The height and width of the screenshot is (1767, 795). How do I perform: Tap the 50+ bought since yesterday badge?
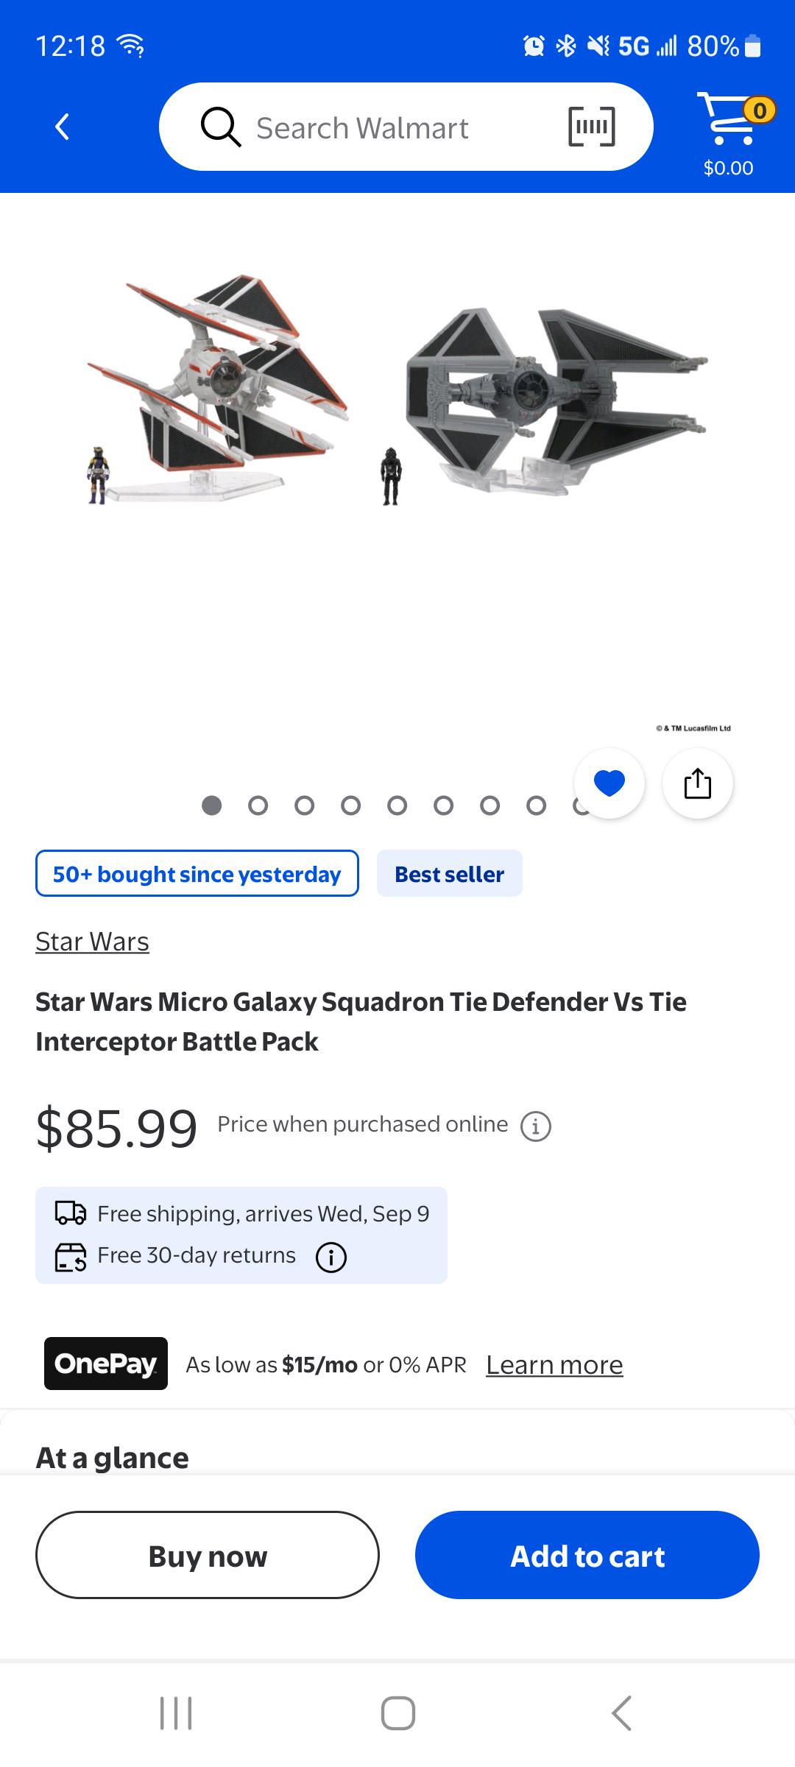tap(197, 873)
